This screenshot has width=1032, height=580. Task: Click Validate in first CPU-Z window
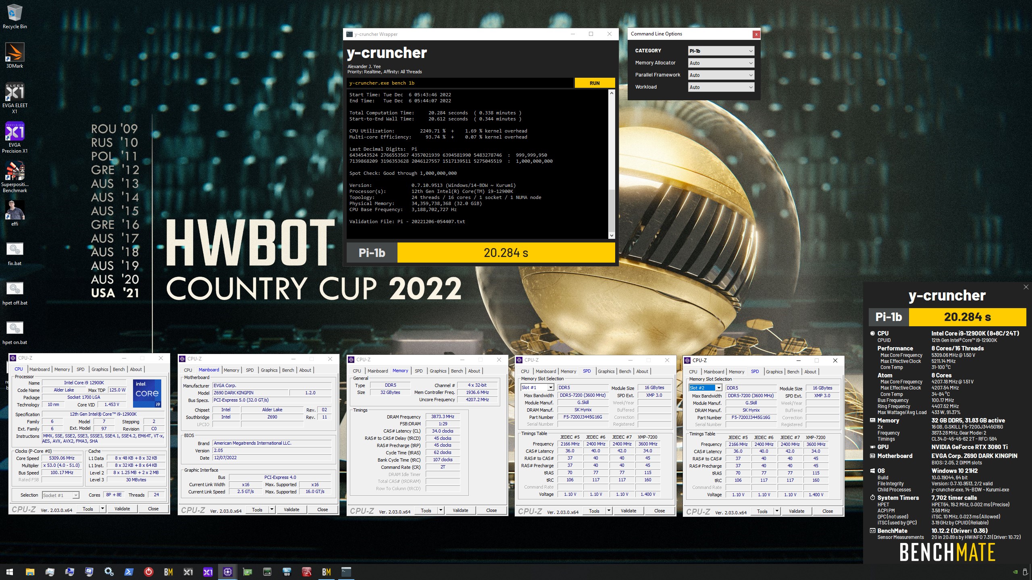(122, 509)
